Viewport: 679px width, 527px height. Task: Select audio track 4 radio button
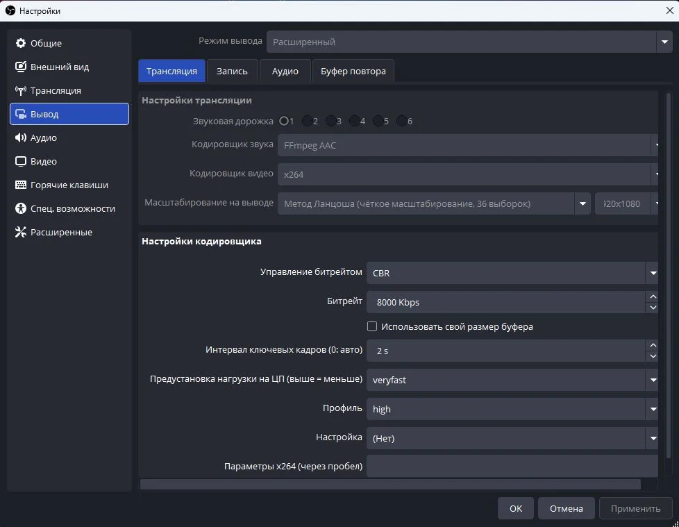click(x=355, y=121)
